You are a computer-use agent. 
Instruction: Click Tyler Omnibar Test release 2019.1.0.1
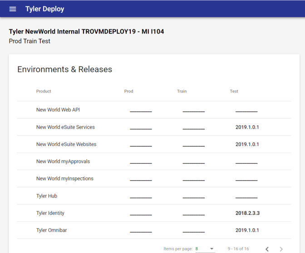247,230
